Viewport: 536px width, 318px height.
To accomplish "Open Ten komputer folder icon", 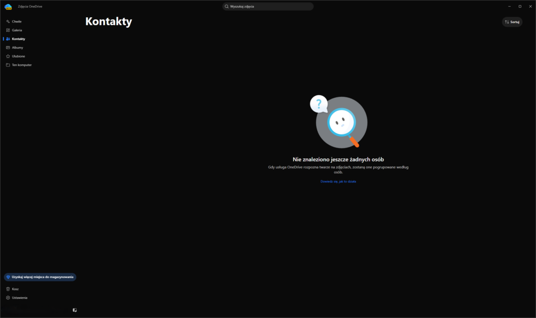I will pos(8,65).
